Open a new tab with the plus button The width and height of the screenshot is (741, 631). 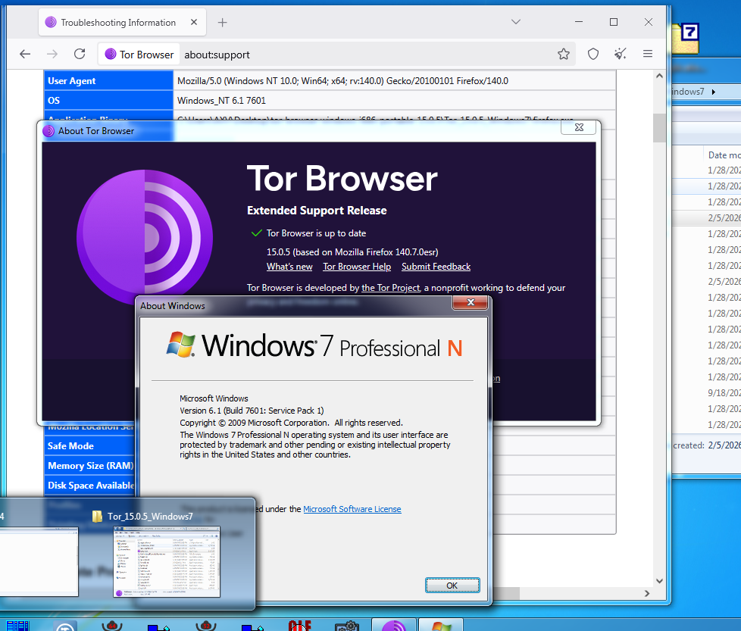(x=222, y=23)
